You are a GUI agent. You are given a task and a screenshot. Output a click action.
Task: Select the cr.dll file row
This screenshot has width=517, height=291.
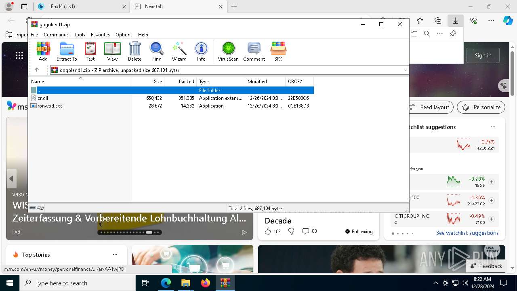[x=171, y=98]
